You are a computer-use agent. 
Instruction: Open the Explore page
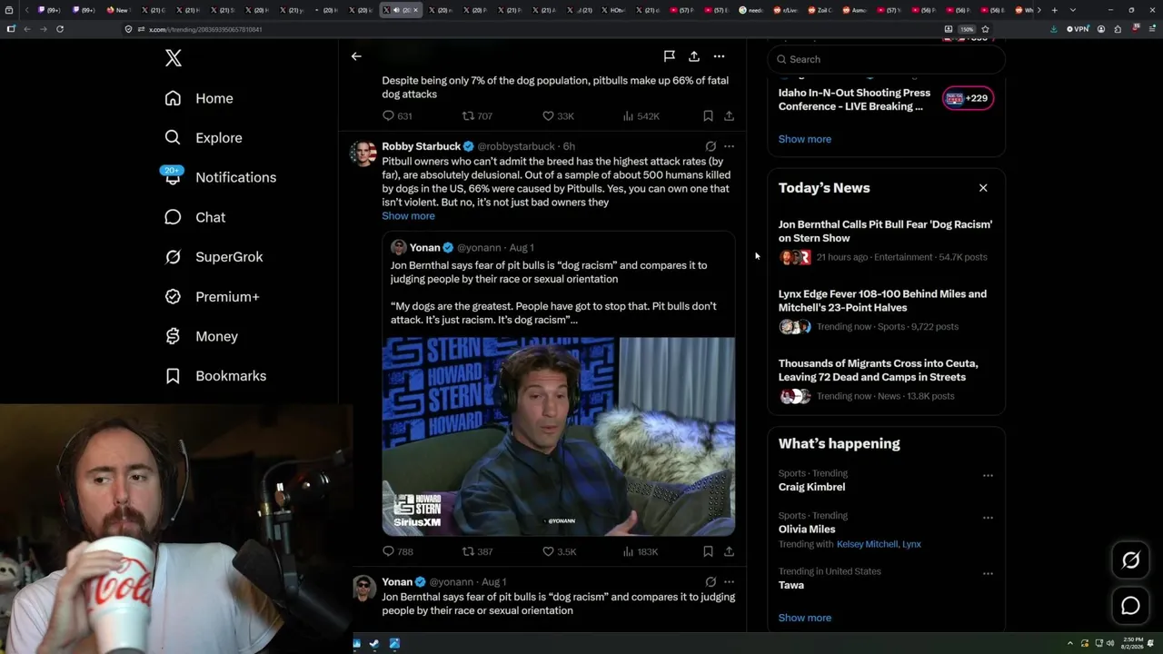point(204,138)
